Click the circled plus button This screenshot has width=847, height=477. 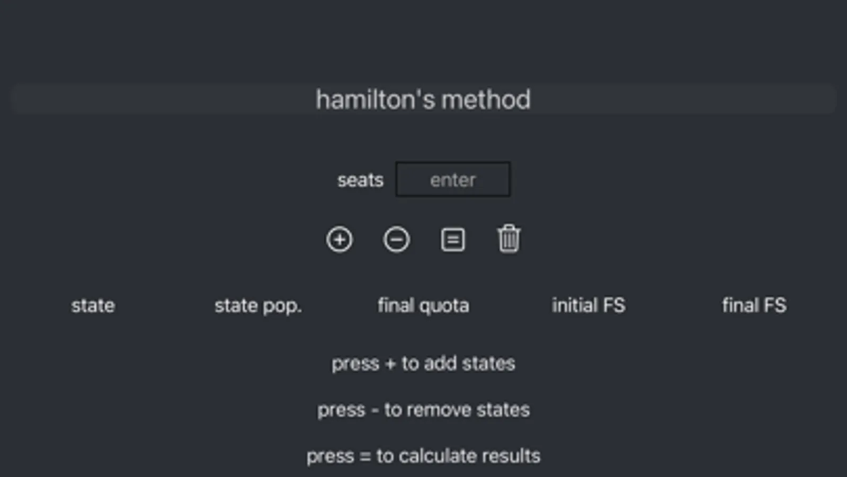pos(339,240)
